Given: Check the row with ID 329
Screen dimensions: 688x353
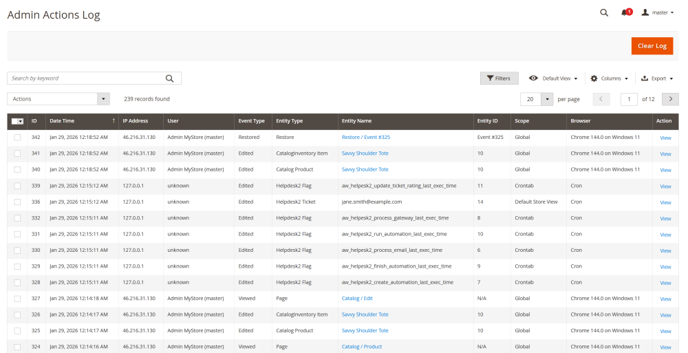Looking at the screenshot, I should point(17,266).
